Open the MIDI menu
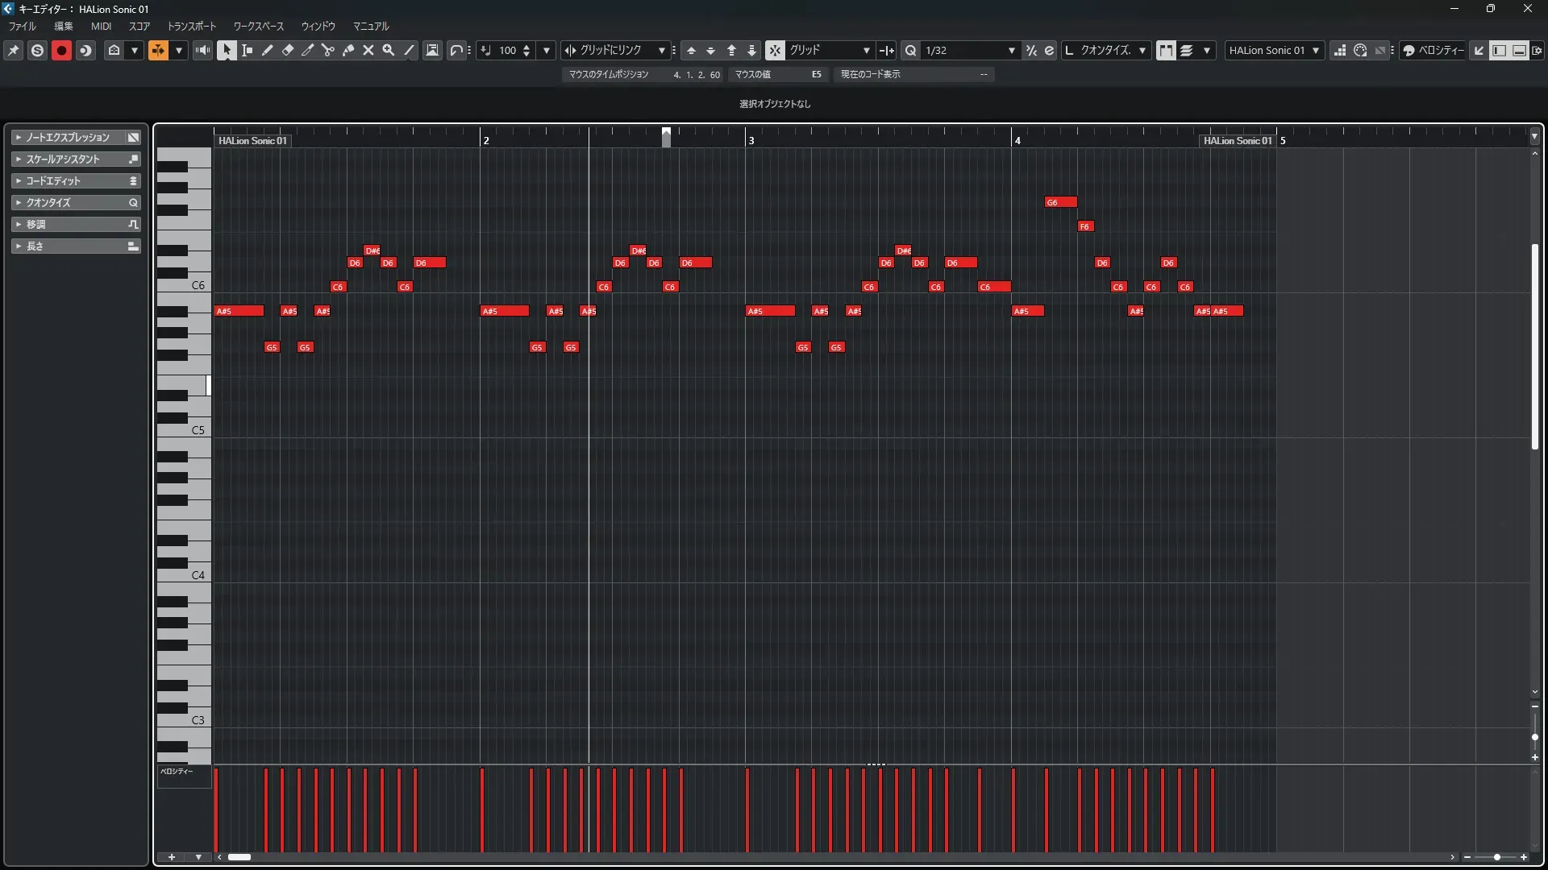 (x=101, y=27)
